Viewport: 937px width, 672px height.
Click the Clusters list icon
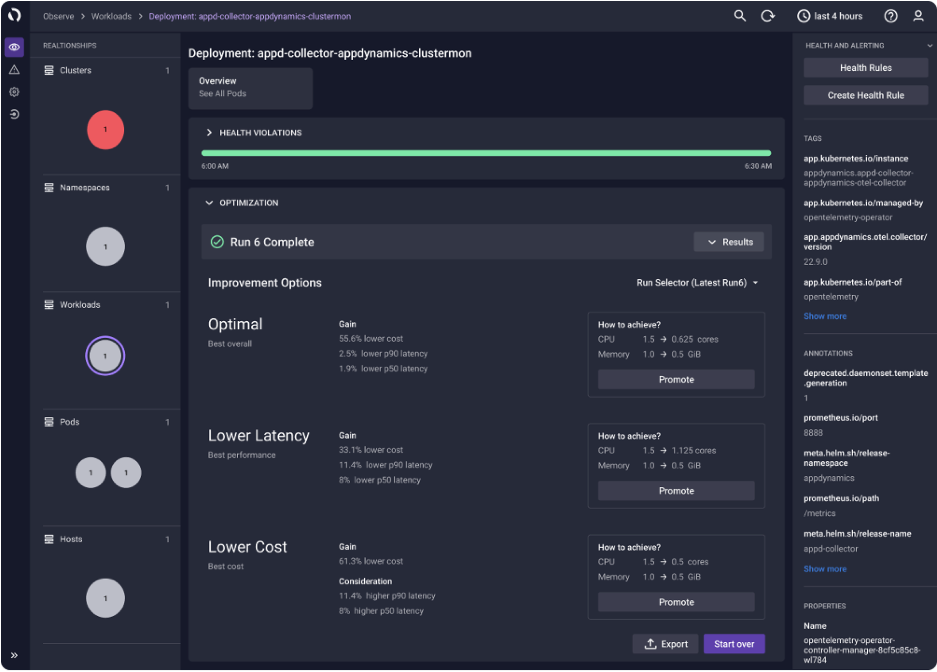49,70
